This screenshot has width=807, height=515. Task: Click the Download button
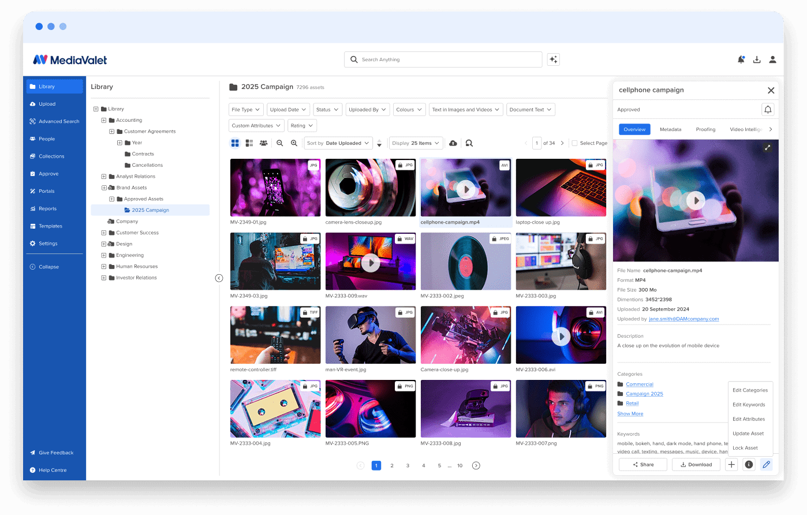click(x=696, y=464)
